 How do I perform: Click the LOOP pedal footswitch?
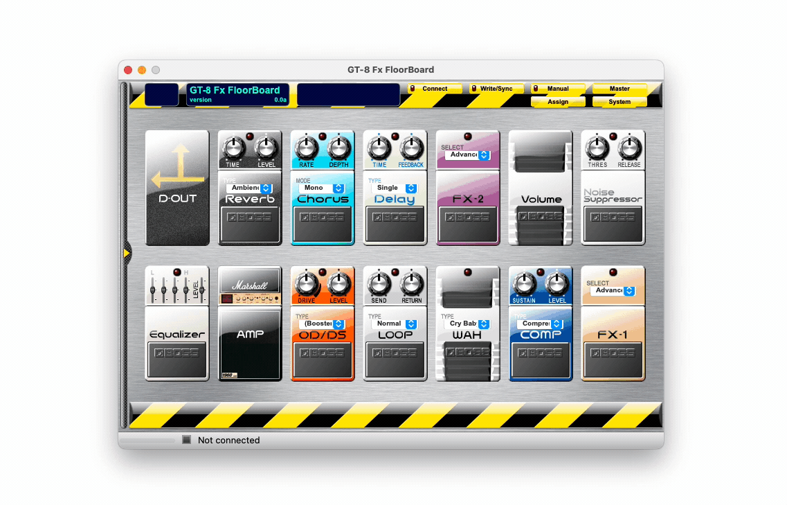tap(395, 360)
